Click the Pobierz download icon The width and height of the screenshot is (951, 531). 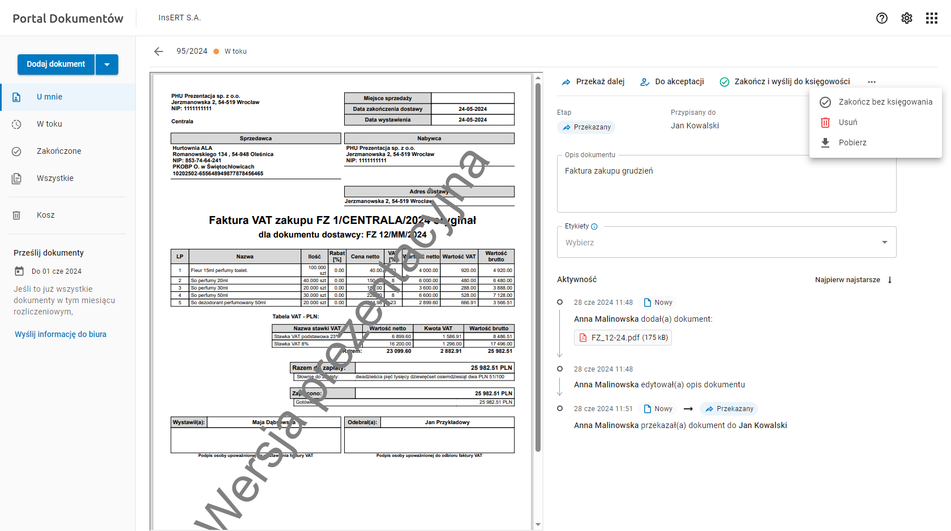click(x=825, y=143)
